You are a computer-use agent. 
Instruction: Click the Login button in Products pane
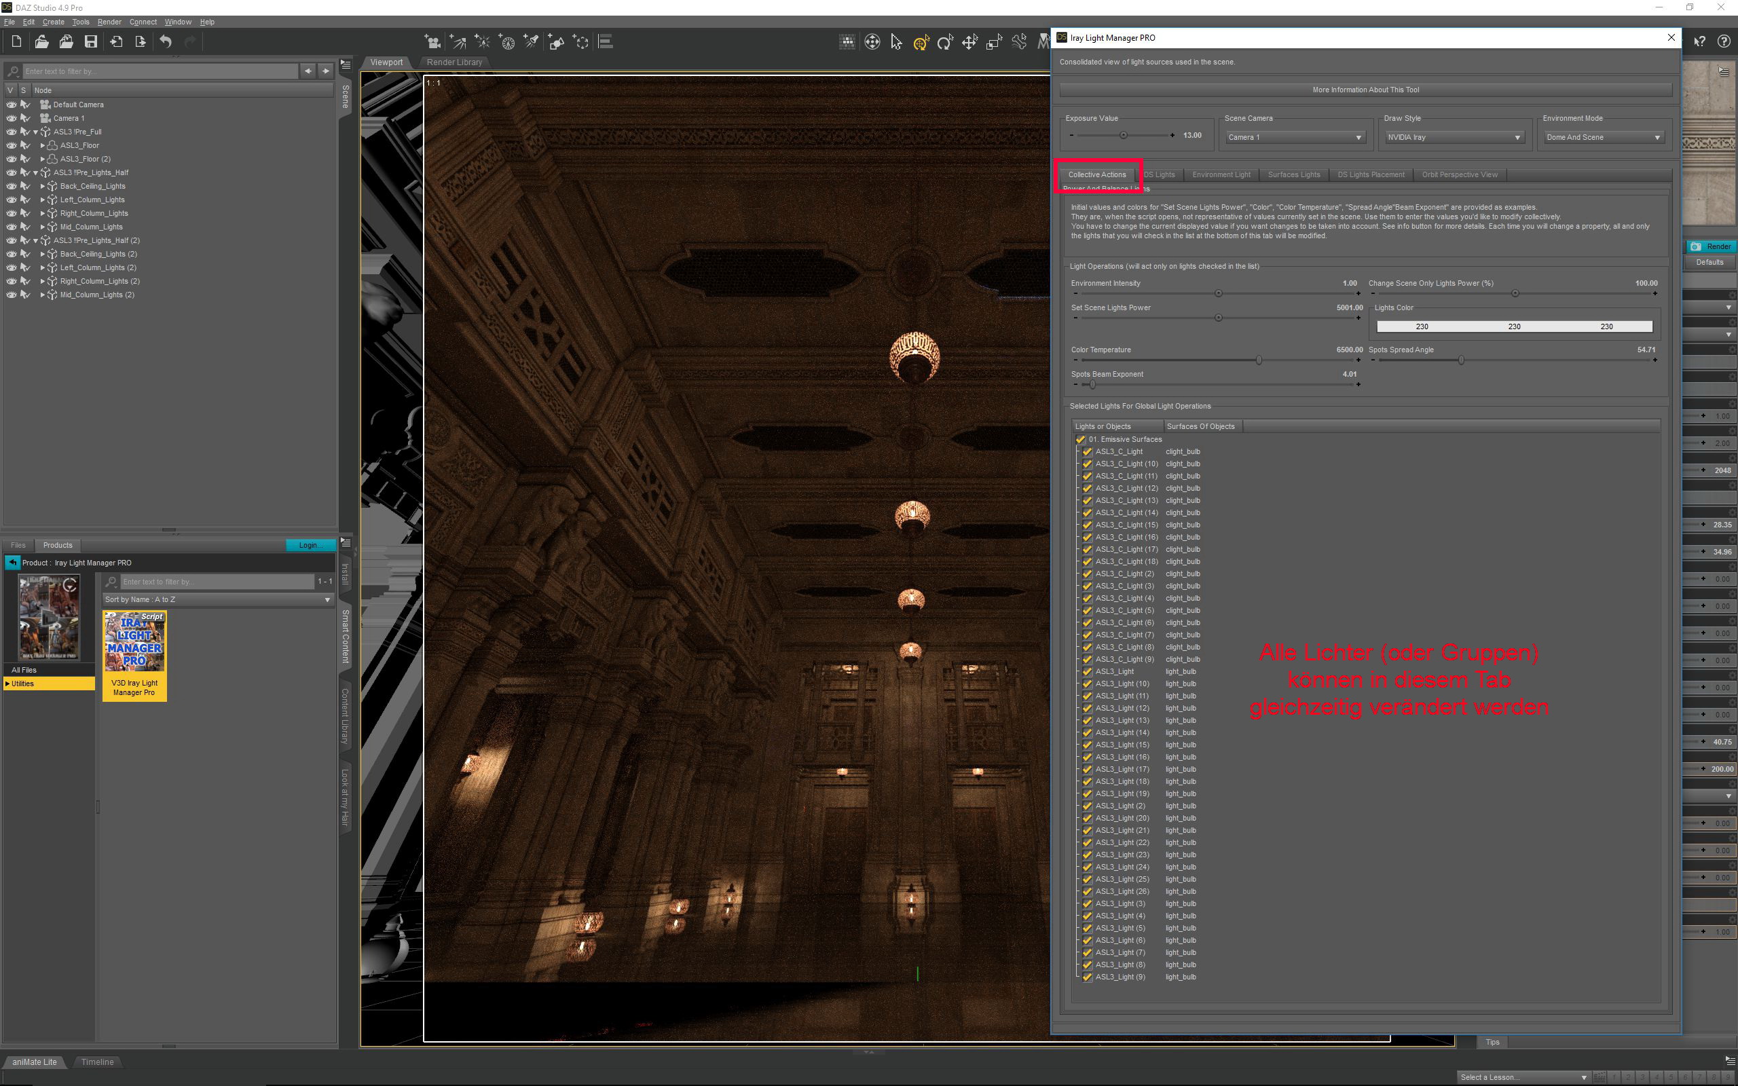click(310, 545)
